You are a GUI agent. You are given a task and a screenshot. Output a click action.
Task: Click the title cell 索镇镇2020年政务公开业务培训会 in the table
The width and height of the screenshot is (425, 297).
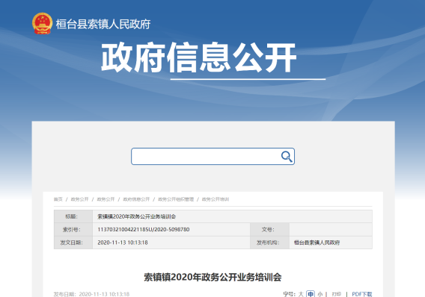[x=137, y=216]
